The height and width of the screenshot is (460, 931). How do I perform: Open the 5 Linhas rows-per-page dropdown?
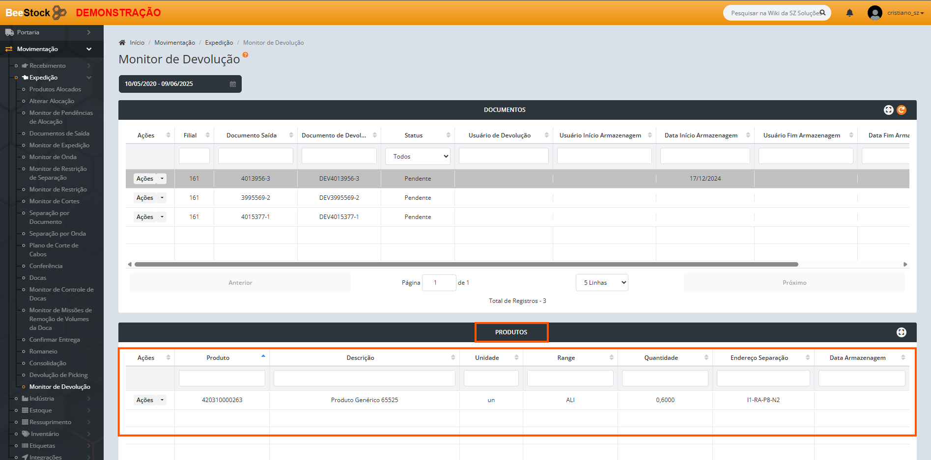602,283
